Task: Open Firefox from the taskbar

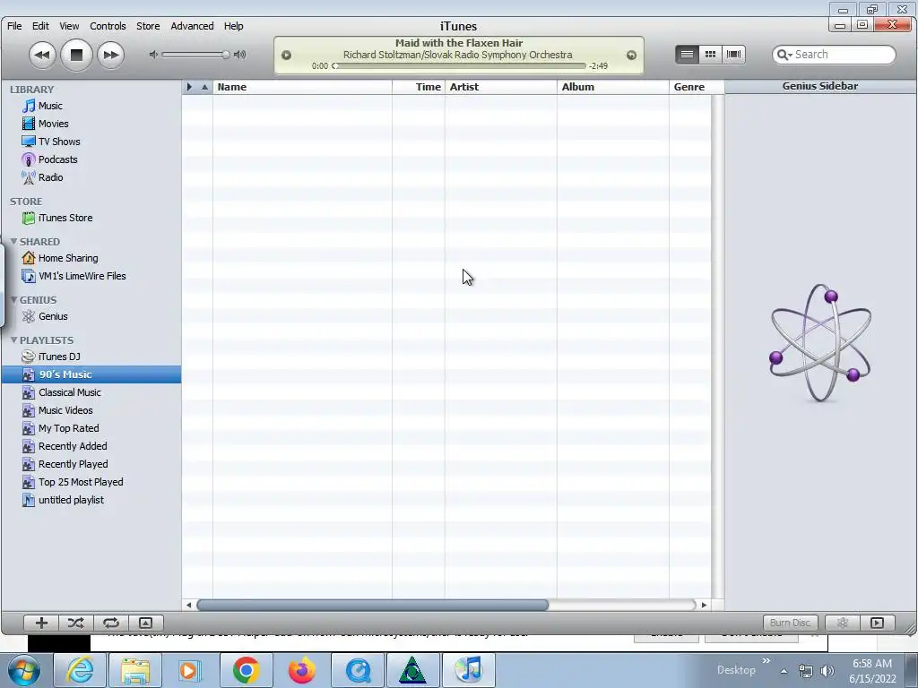Action: pyautogui.click(x=301, y=670)
